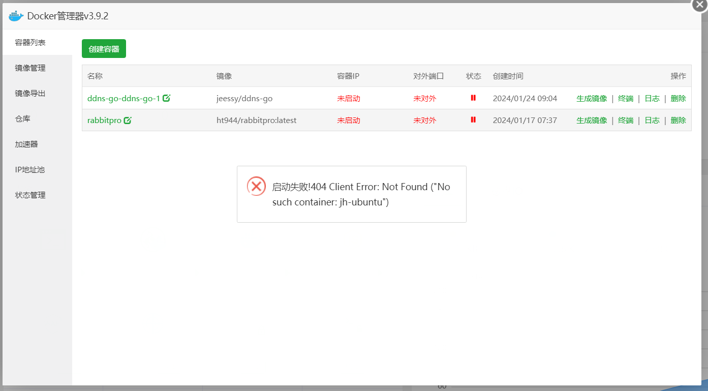Click 未启动 in ddns-go-ddns-go-1 row

click(349, 98)
